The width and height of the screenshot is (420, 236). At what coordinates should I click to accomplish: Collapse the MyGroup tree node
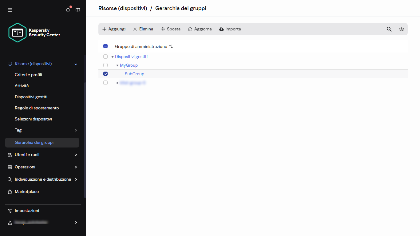click(117, 65)
